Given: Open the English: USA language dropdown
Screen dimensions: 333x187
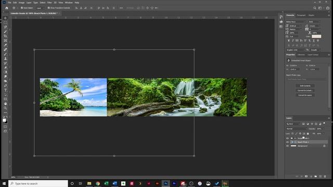Looking at the screenshot, I should [x=296, y=50].
